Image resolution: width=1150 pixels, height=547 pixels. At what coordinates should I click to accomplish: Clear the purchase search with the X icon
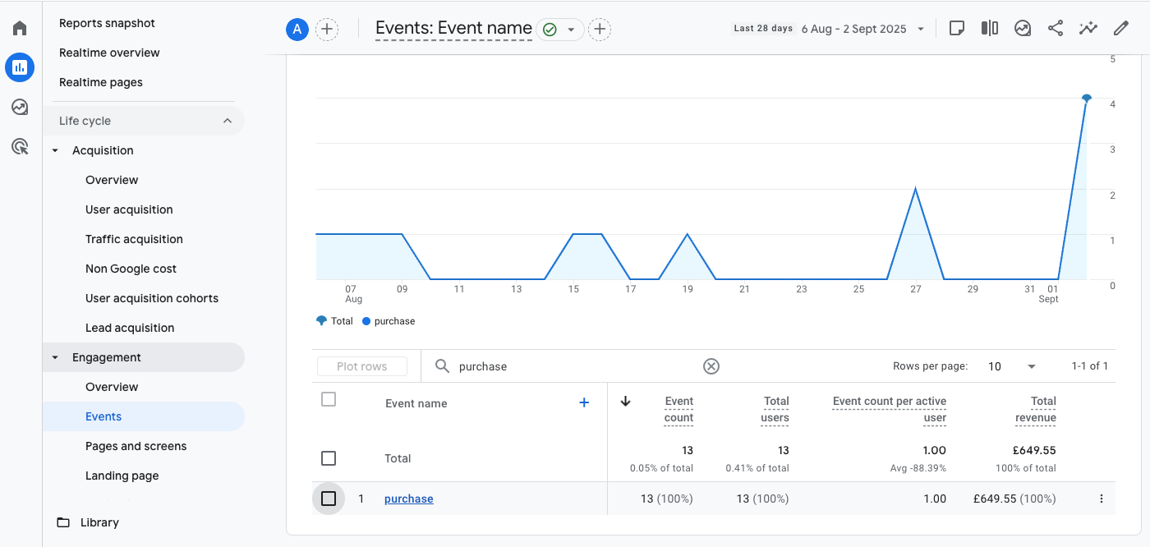coord(711,365)
